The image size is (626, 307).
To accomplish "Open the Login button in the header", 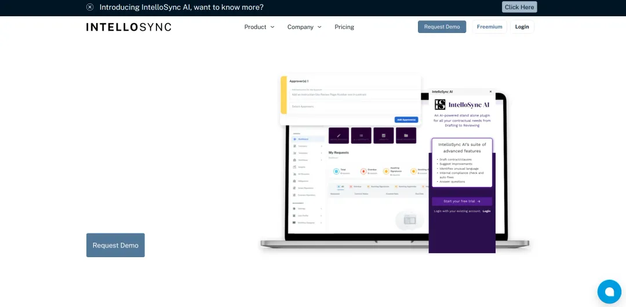I will click(522, 27).
